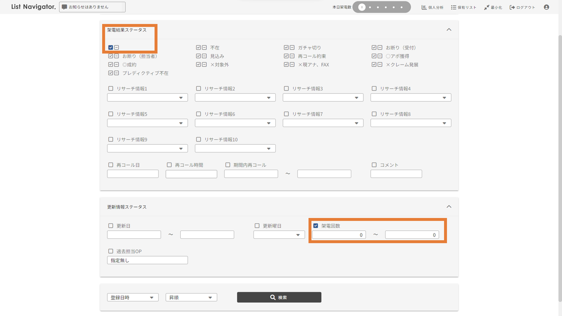Check the 再コール日 checkbox
The width and height of the screenshot is (562, 316).
click(111, 165)
